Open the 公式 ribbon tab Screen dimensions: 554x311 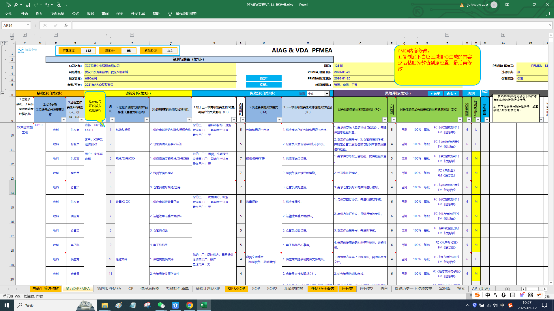pos(76,14)
